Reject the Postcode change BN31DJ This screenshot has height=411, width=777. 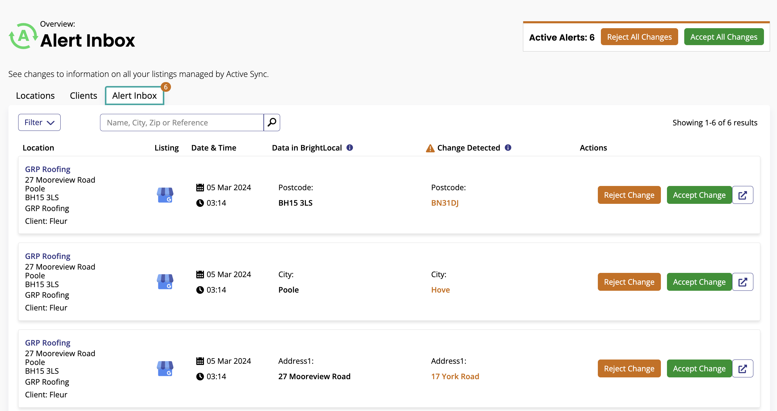point(629,195)
